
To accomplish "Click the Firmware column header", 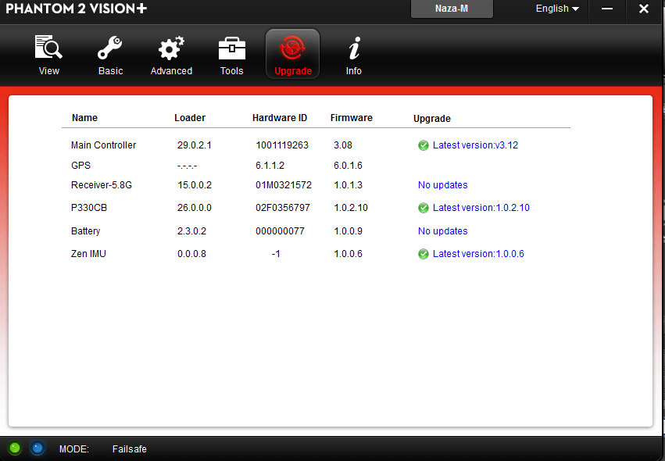I will tap(351, 117).
